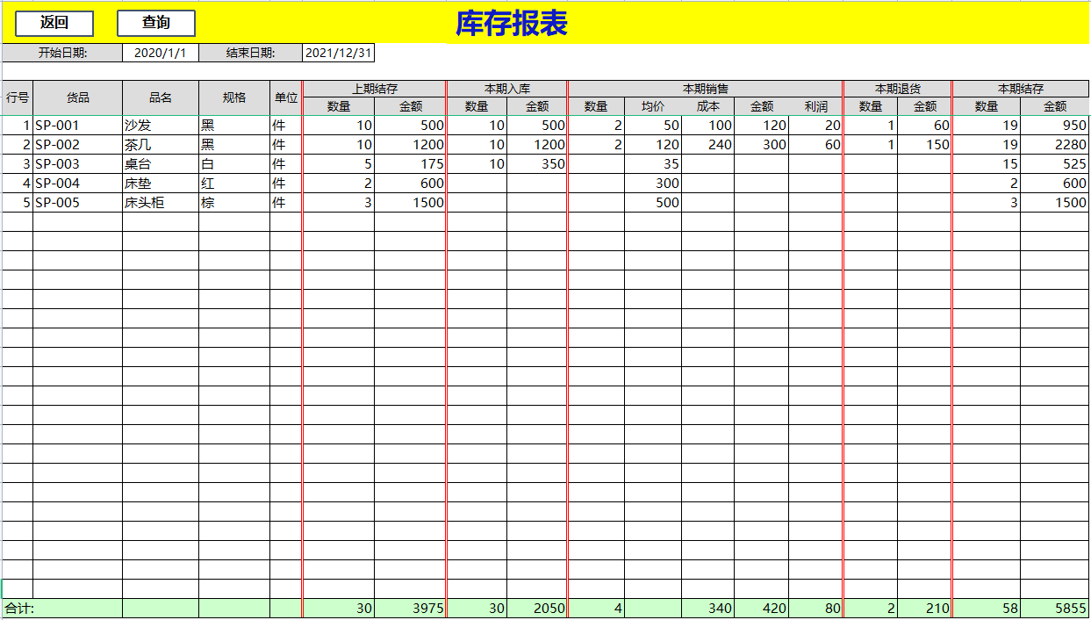The width and height of the screenshot is (1091, 620).
Task: Select the 利润 sub-header
Action: tap(815, 106)
